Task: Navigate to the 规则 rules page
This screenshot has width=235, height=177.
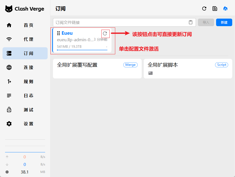Action: [x=25, y=81]
